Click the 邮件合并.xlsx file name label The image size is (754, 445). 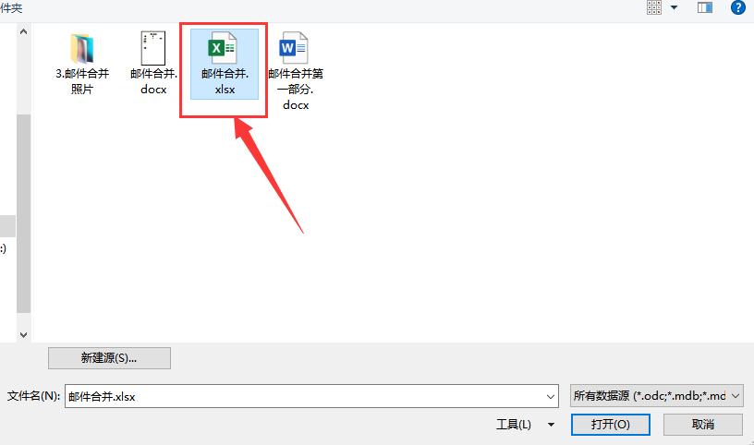tap(225, 81)
